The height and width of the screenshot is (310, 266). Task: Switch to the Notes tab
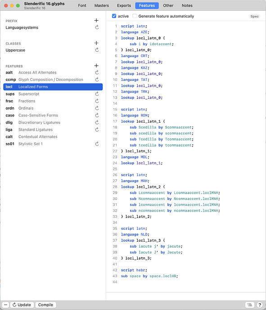tap(187, 5)
